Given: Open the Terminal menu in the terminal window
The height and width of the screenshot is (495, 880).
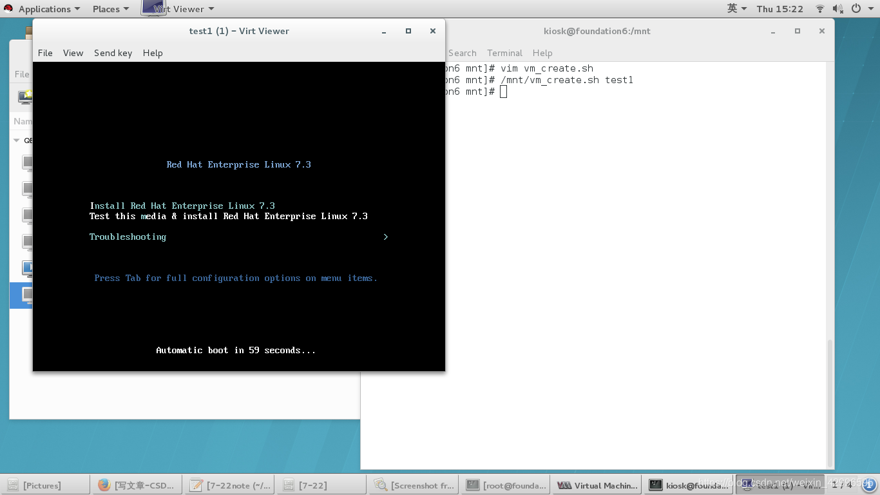Looking at the screenshot, I should 504,53.
